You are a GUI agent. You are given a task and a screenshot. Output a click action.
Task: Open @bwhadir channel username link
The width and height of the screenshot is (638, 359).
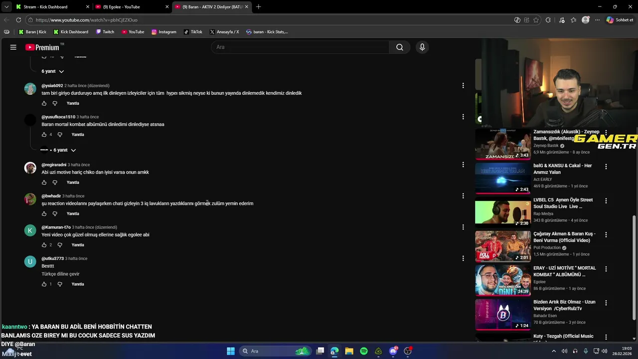(x=51, y=196)
